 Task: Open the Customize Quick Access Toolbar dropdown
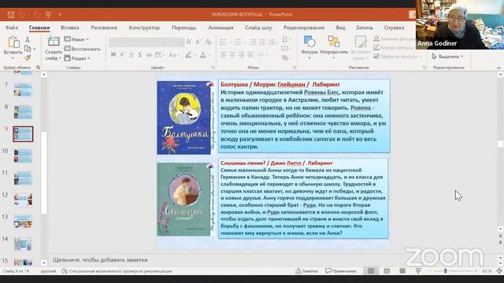pos(60,14)
